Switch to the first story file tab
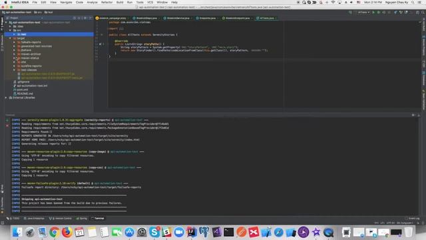 pos(112,18)
